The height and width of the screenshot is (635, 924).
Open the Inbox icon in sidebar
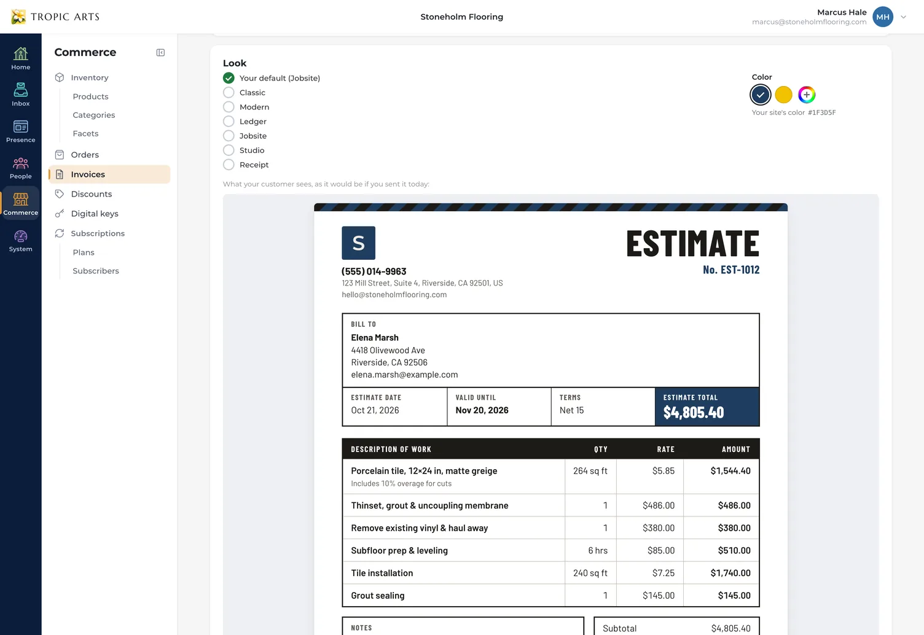[x=20, y=90]
